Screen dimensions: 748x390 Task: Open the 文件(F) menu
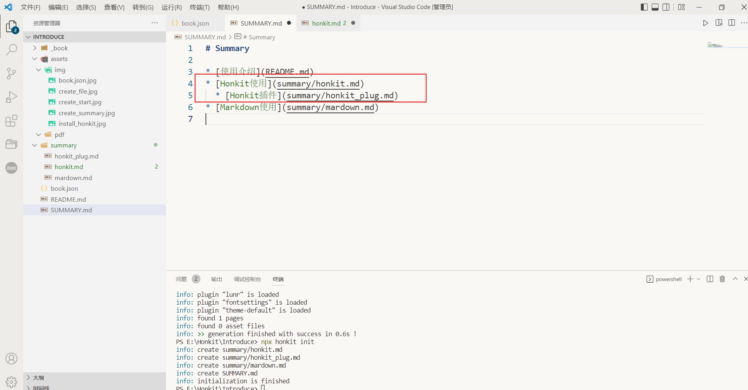(x=30, y=7)
